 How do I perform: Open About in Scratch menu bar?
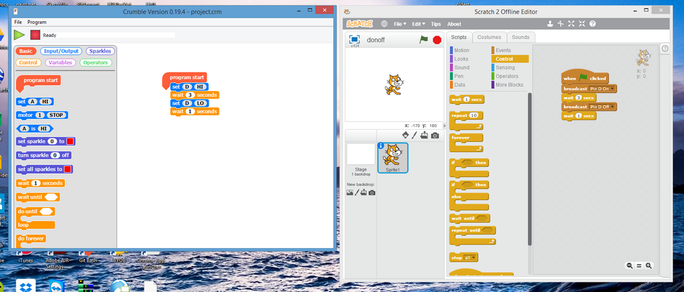pyautogui.click(x=454, y=24)
